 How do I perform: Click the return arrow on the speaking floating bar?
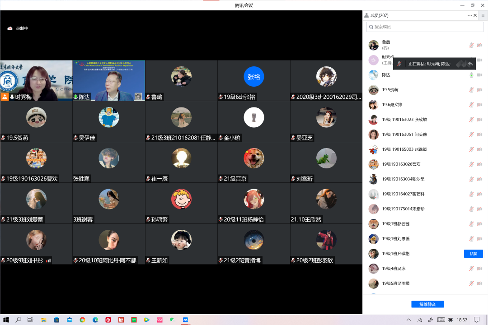coord(470,64)
